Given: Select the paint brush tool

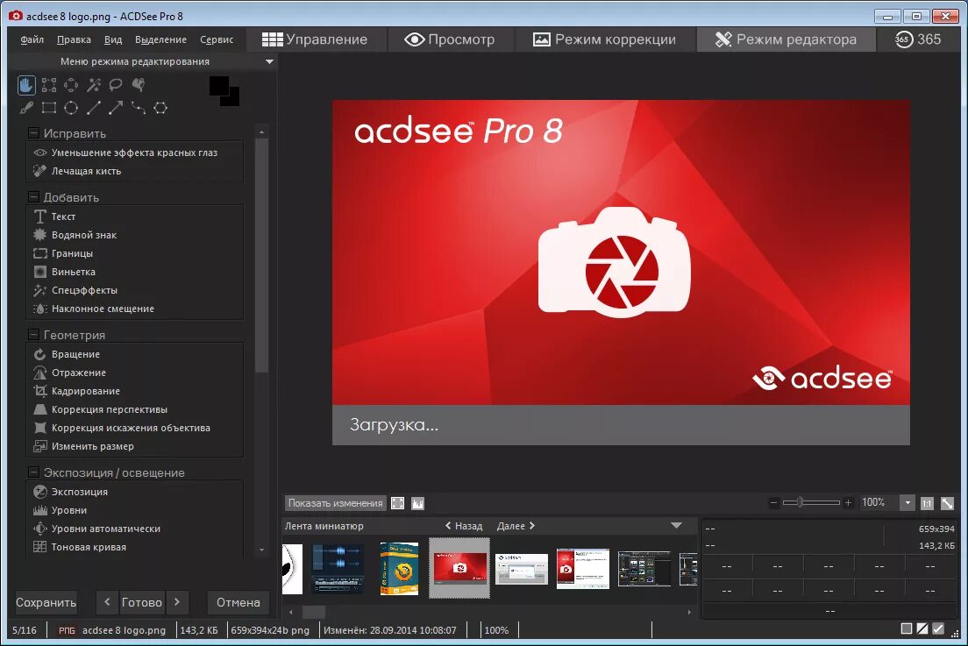Looking at the screenshot, I should [26, 108].
